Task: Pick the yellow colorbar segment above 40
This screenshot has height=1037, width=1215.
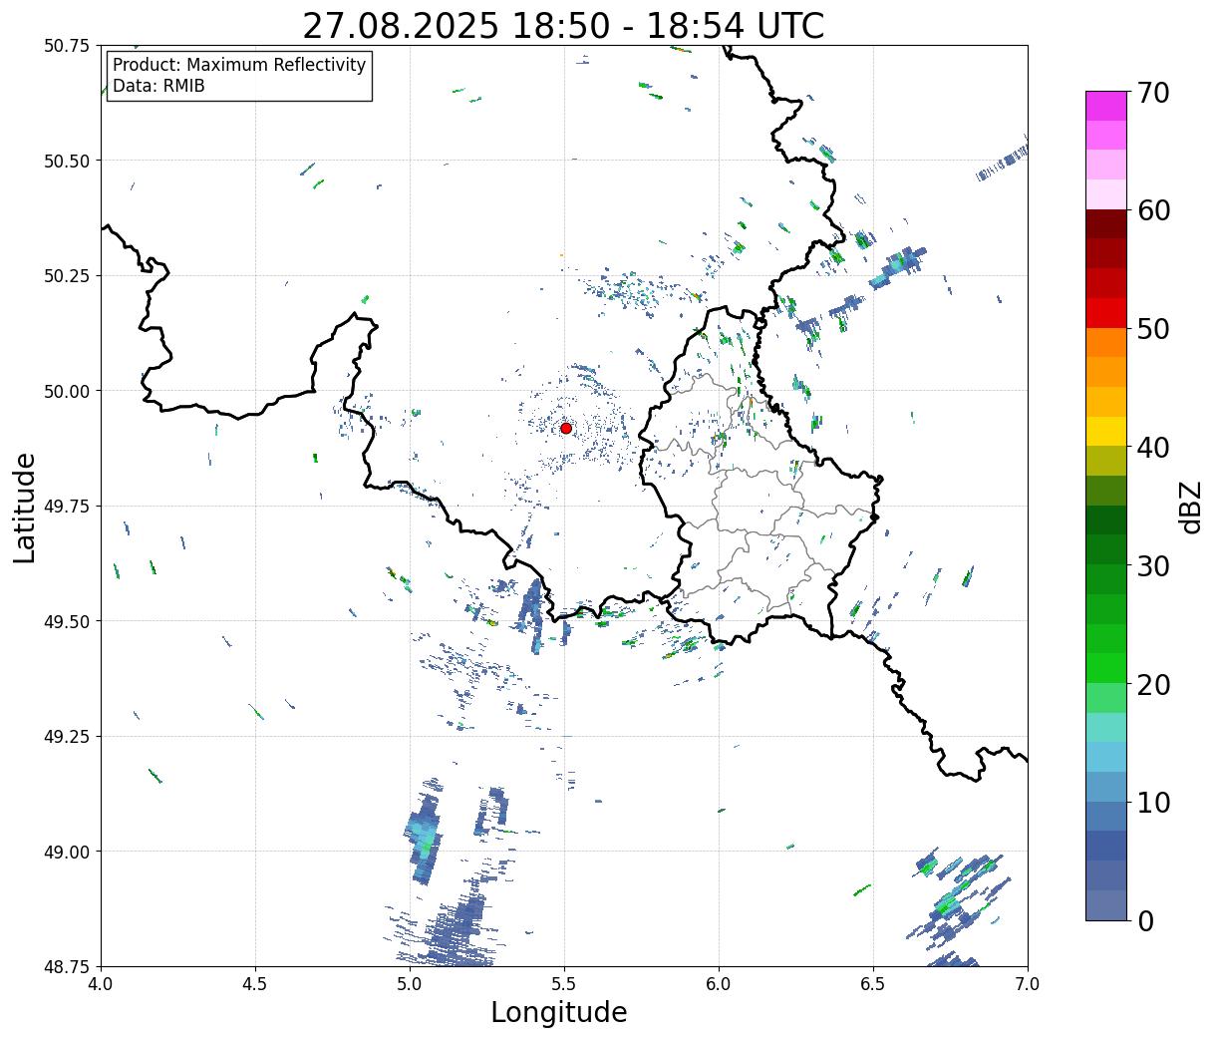Action: 1106,432
